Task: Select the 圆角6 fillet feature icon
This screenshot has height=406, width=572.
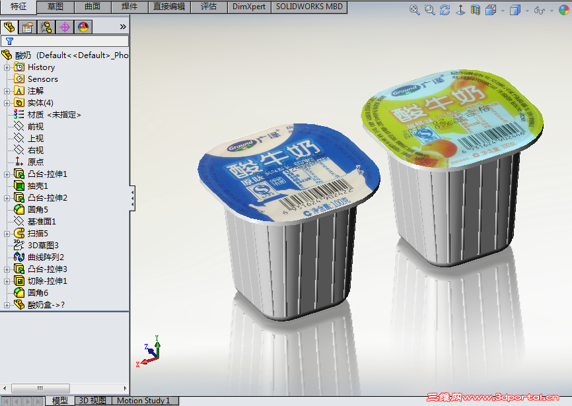Action: (x=19, y=292)
